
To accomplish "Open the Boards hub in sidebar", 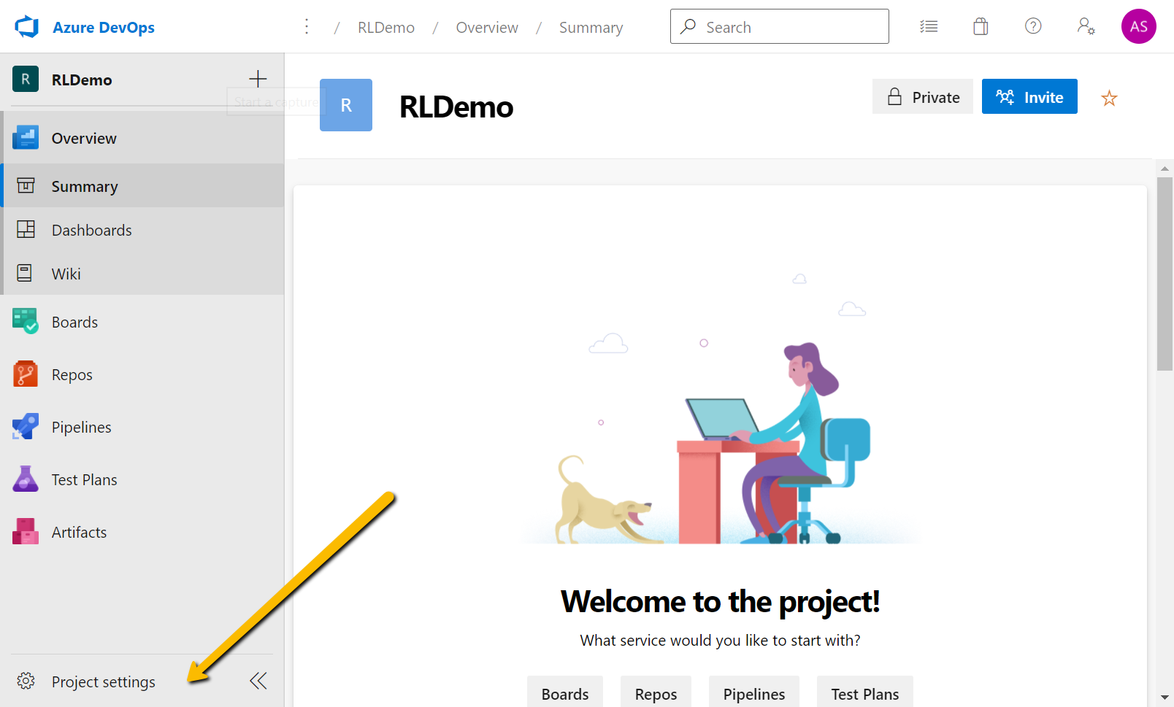I will tap(142, 322).
